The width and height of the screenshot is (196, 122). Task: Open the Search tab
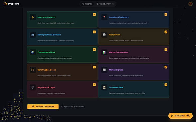[x=87, y=4]
